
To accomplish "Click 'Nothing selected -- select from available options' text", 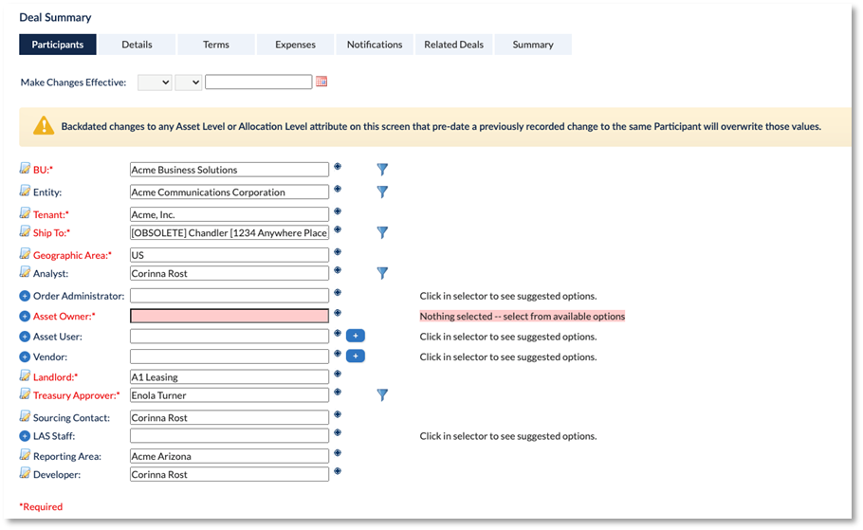I will tap(523, 317).
